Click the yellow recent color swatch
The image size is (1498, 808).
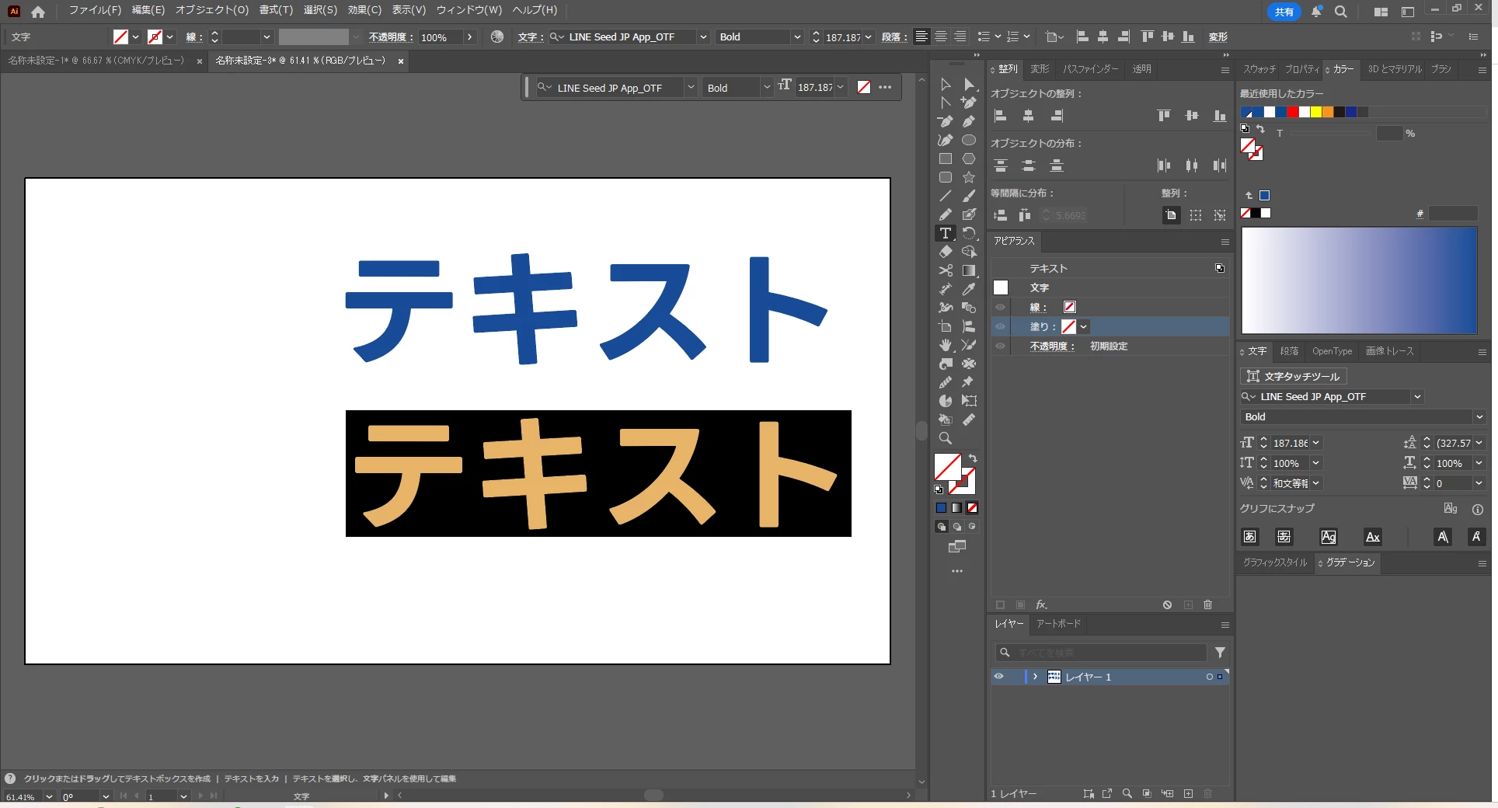click(x=1315, y=112)
